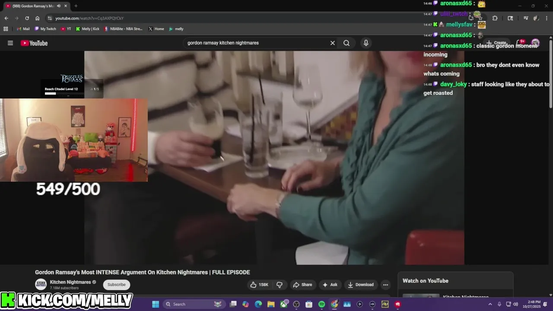This screenshot has height=311, width=553.
Task: Open the Melly | Kick bookmark
Action: (x=87, y=29)
